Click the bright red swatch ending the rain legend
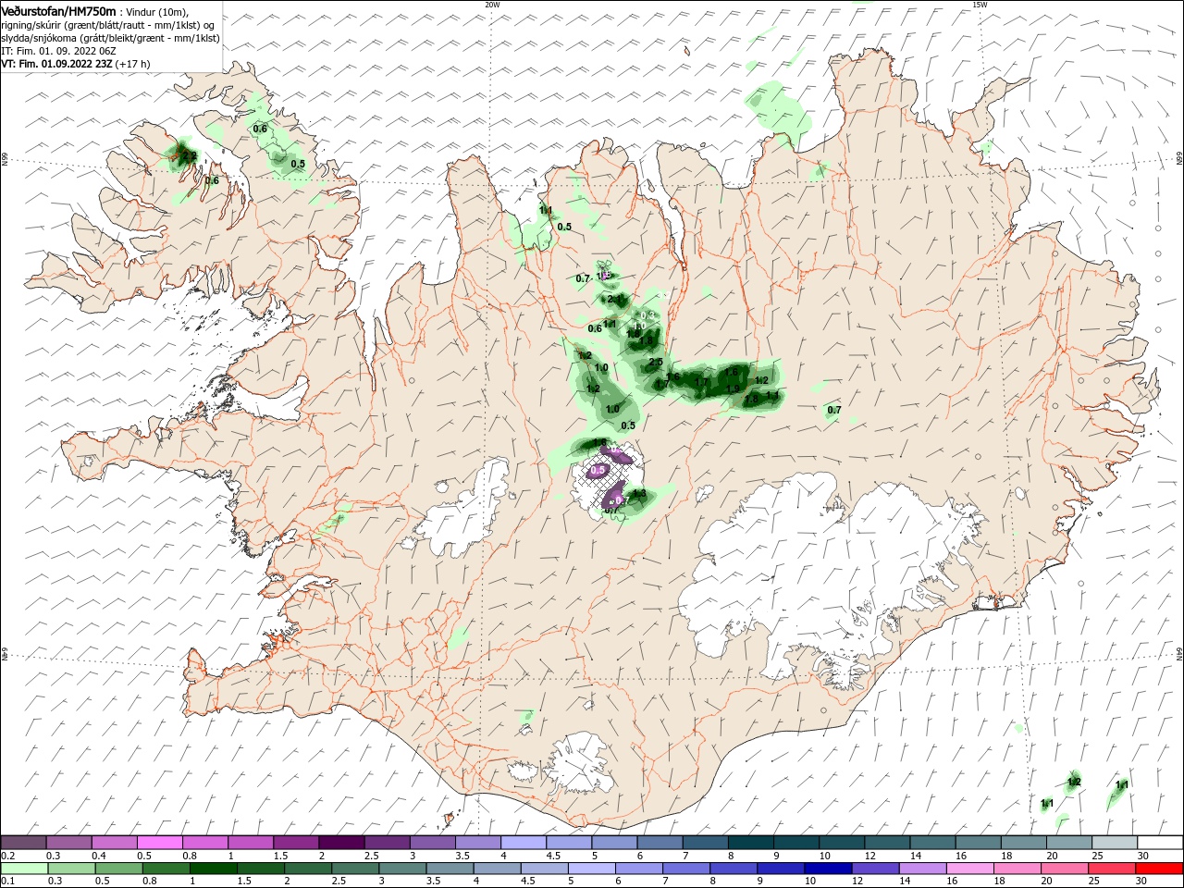 [1160, 869]
